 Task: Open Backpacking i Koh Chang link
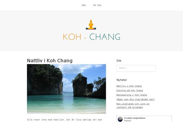click(131, 95)
